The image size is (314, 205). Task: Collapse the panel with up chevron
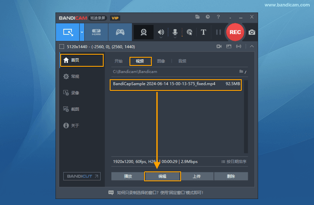252,47
